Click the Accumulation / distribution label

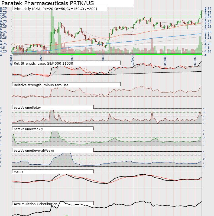tap(35, 204)
